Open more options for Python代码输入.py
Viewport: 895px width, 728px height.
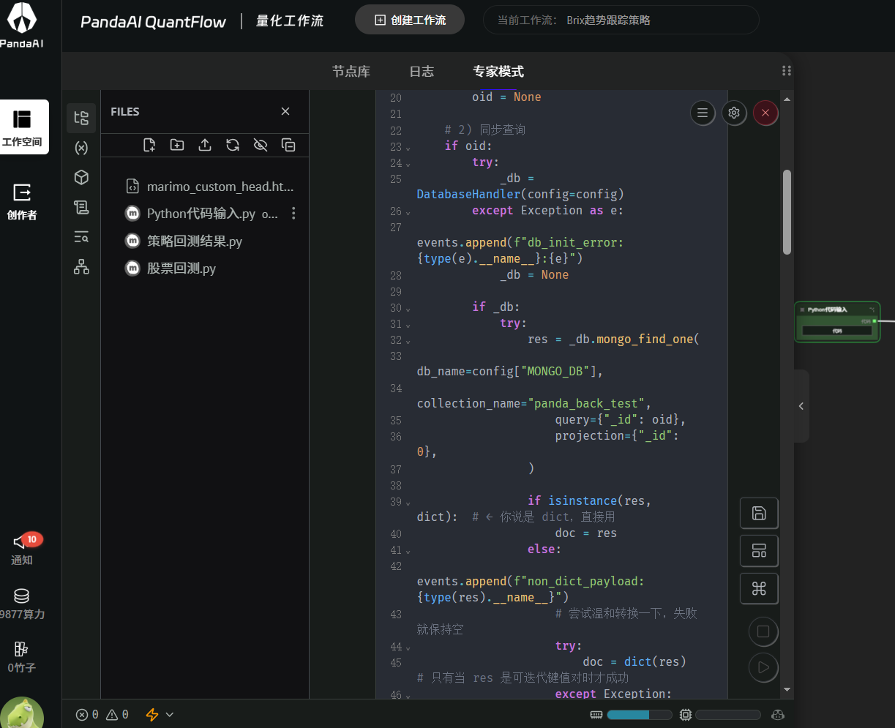point(293,213)
